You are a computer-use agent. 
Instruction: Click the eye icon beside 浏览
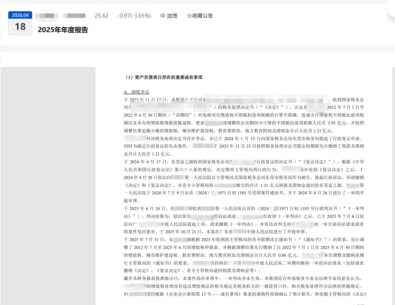pyautogui.click(x=162, y=16)
